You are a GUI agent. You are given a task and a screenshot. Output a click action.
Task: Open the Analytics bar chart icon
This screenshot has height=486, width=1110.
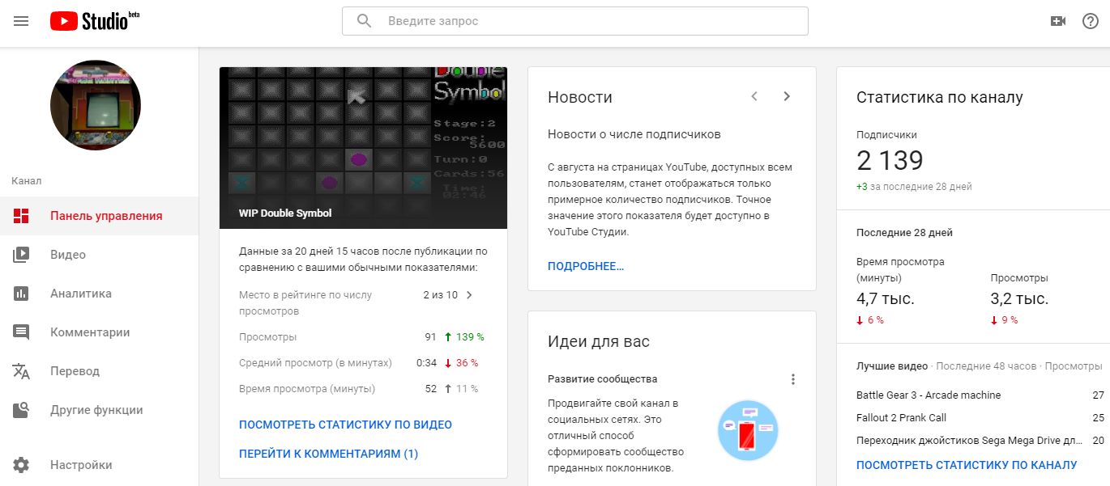pyautogui.click(x=21, y=294)
